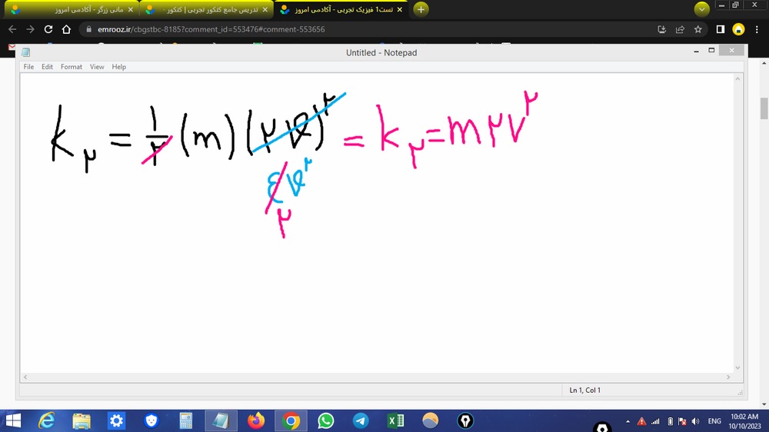Screen dimensions: 769x432
Task: Open the View menu in Notepad
Action: tap(97, 67)
